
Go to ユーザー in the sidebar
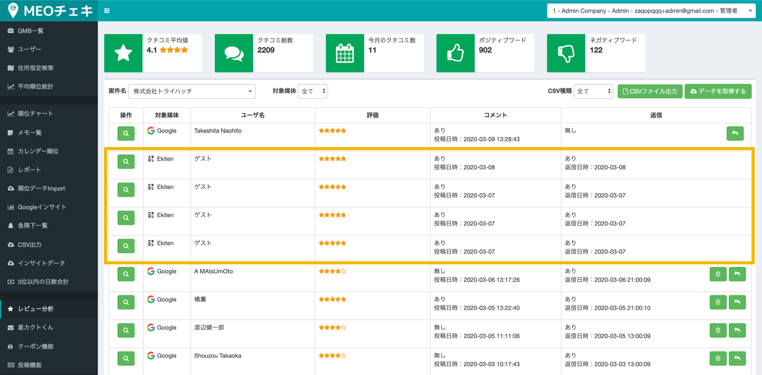[49, 49]
